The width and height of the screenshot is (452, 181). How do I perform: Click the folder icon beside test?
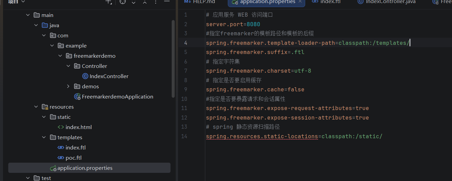click(x=37, y=178)
